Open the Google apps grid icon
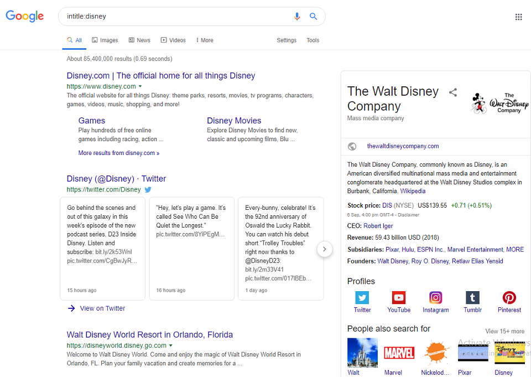This screenshot has width=531, height=377. 518,17
